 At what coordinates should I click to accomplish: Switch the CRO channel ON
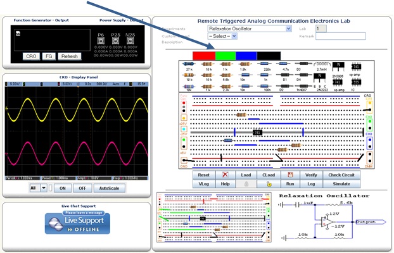pos(62,188)
